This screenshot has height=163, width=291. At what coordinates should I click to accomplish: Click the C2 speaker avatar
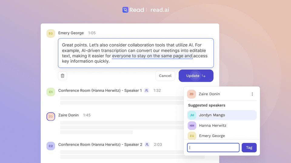tap(51, 146)
